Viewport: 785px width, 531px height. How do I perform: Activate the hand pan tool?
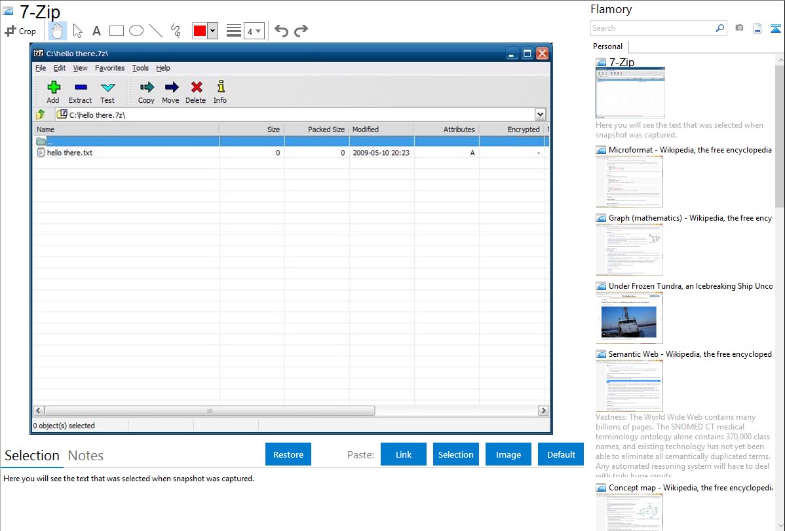tap(57, 31)
